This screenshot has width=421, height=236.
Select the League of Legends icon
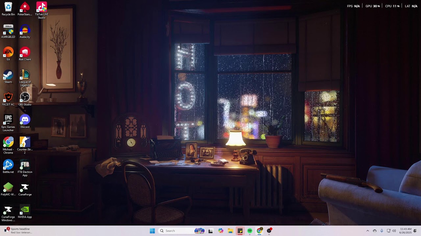point(25,78)
